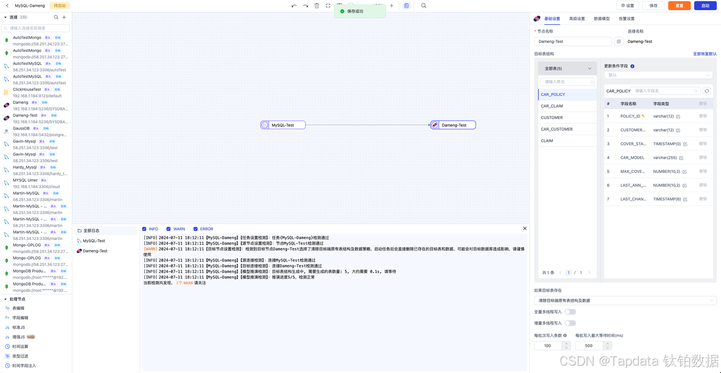Viewport: 721px width, 373px height.
Task: Filter logs by MySQL-Test node
Action: (x=106, y=241)
